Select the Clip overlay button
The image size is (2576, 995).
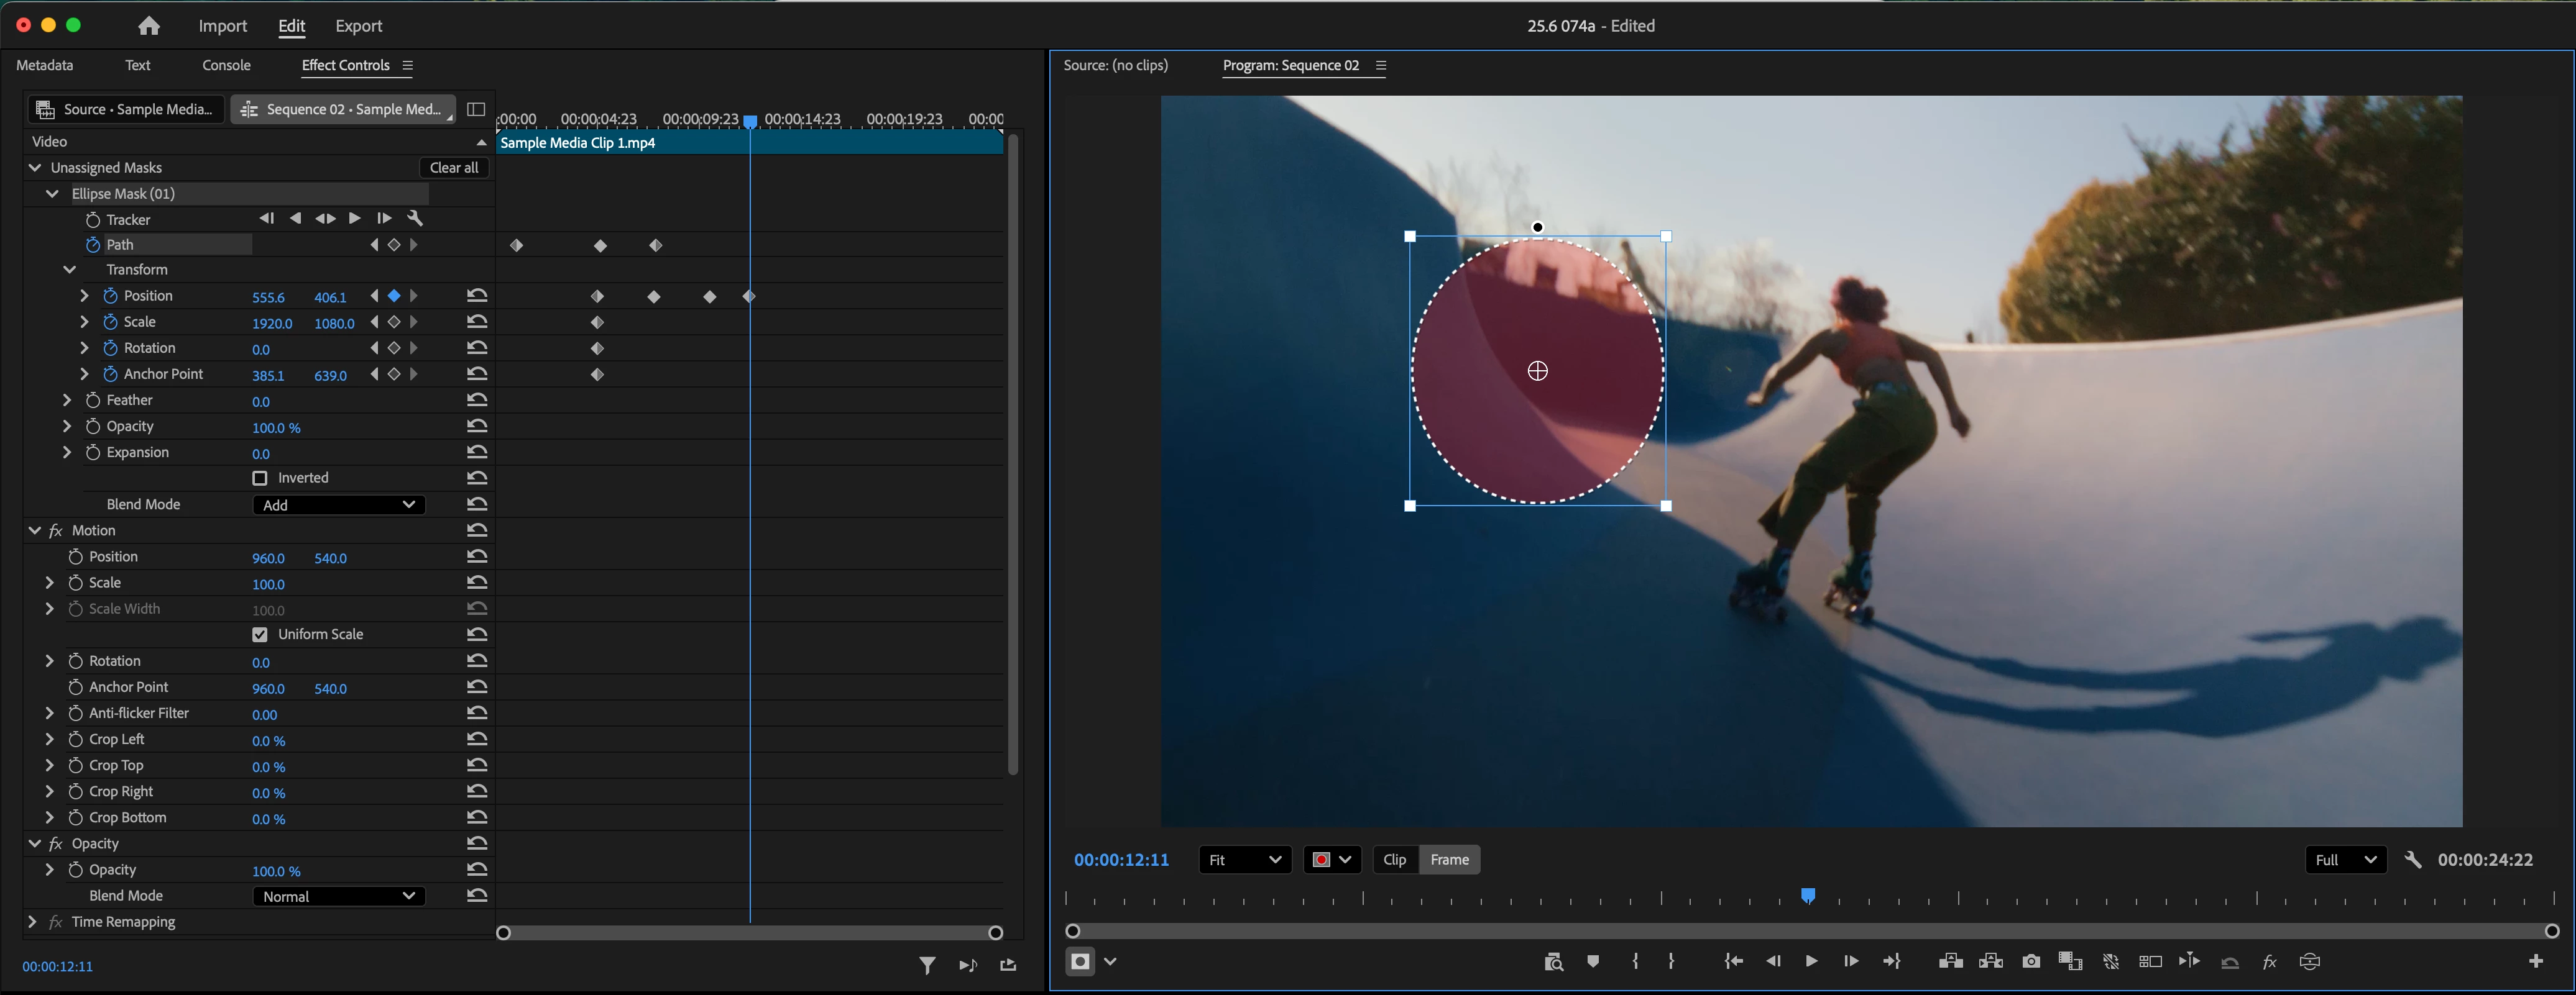(x=1394, y=860)
